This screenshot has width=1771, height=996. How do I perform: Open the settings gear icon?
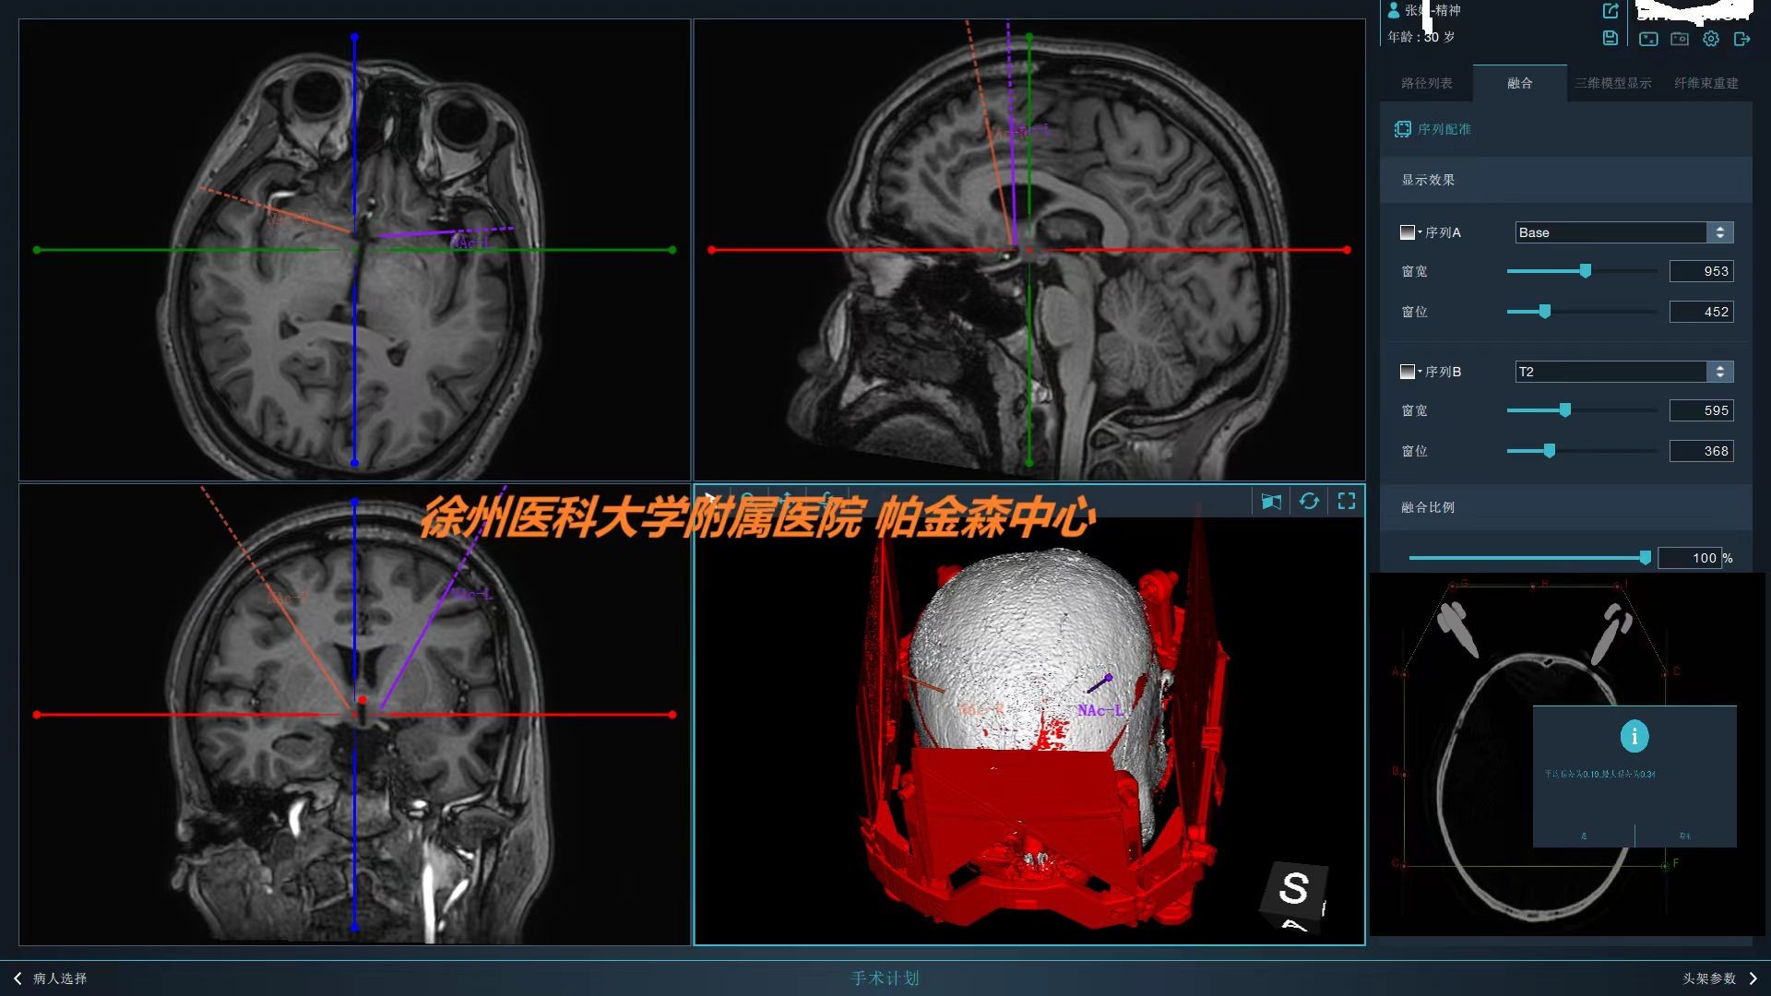point(1711,39)
